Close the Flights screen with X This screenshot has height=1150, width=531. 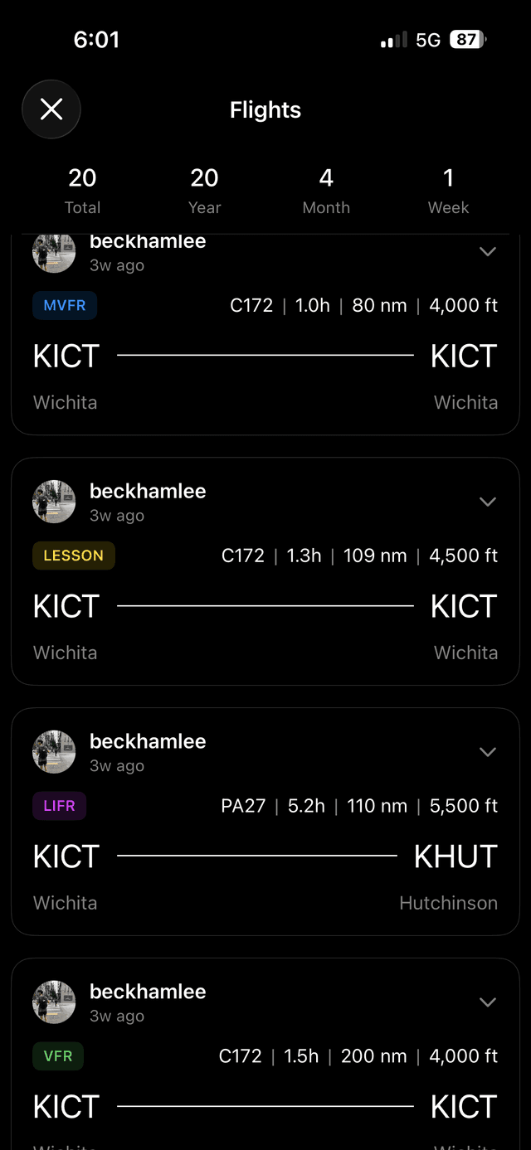(x=51, y=109)
